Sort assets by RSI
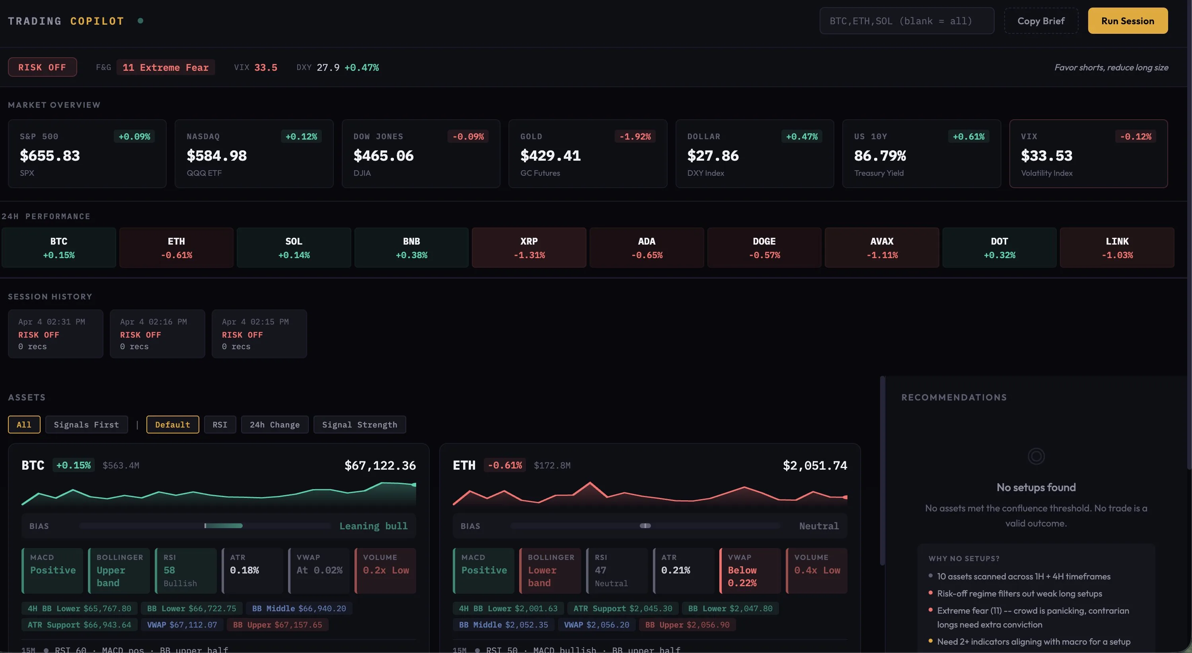This screenshot has width=1192, height=653. tap(220, 425)
